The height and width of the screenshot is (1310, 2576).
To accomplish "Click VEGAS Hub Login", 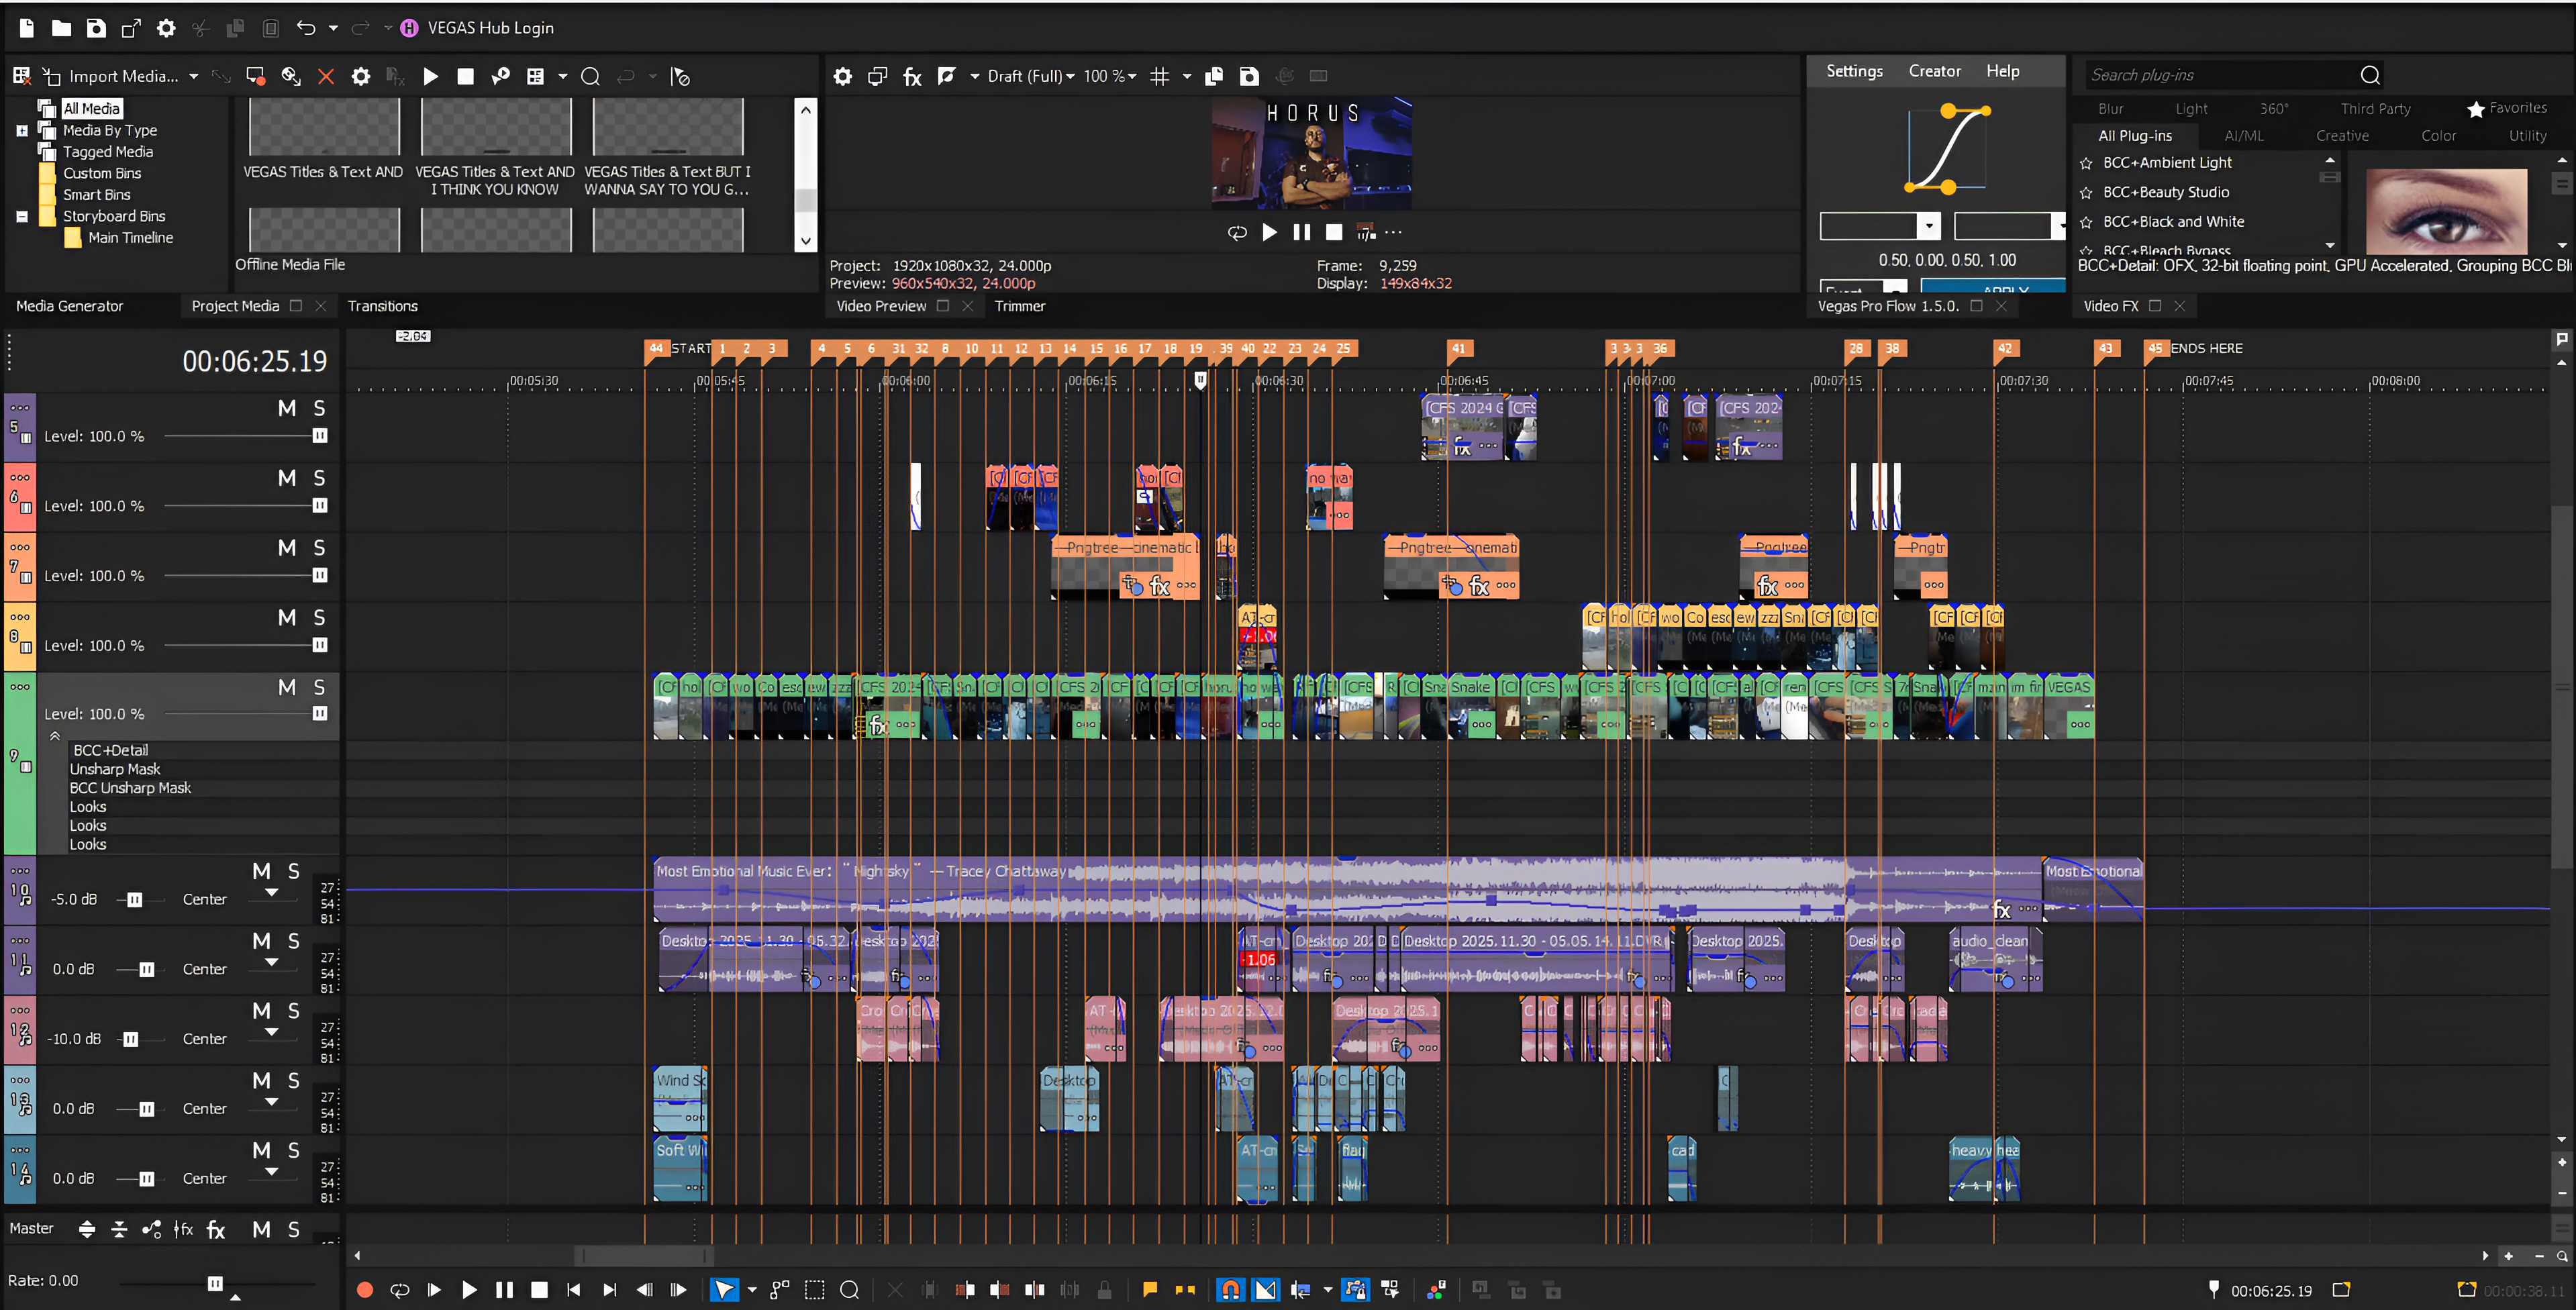I will coord(490,28).
